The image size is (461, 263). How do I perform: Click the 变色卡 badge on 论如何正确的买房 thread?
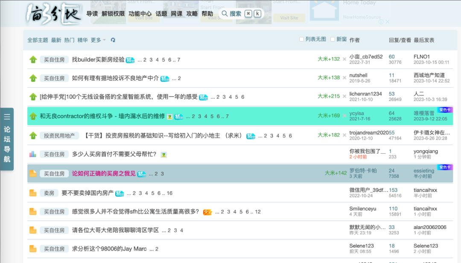tap(445, 167)
